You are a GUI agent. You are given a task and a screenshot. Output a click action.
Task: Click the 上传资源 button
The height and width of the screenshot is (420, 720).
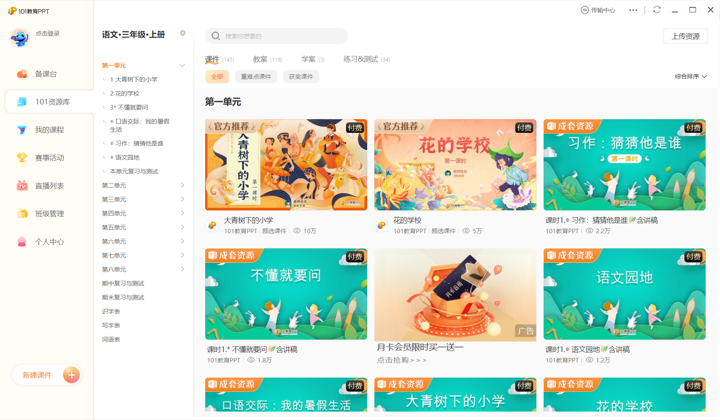tap(686, 36)
